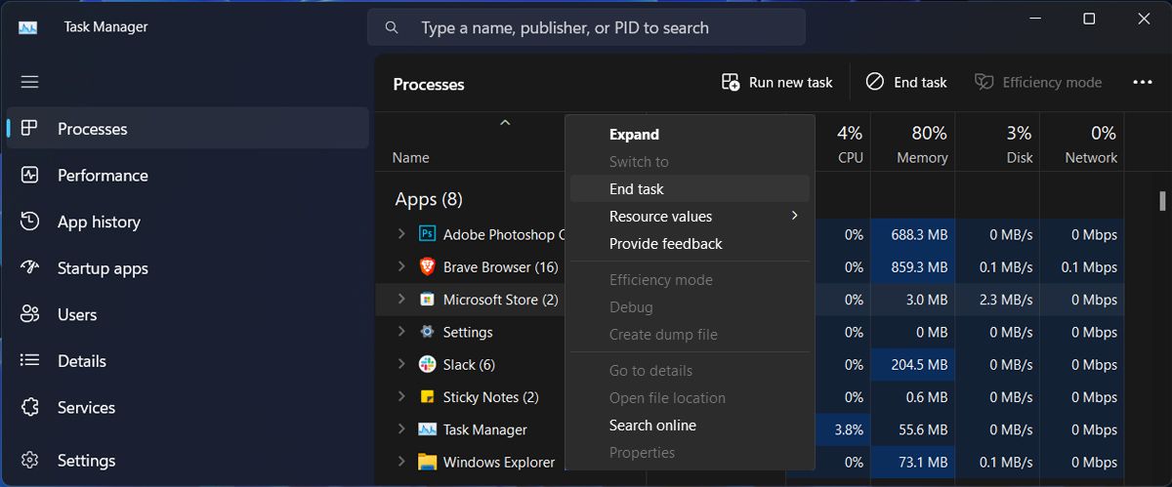The height and width of the screenshot is (487, 1172).
Task: Click the Settings gear icon in sidebar
Action: pyautogui.click(x=29, y=460)
